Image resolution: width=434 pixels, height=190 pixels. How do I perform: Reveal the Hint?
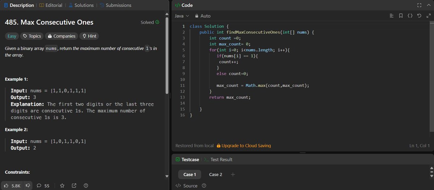[x=89, y=36]
